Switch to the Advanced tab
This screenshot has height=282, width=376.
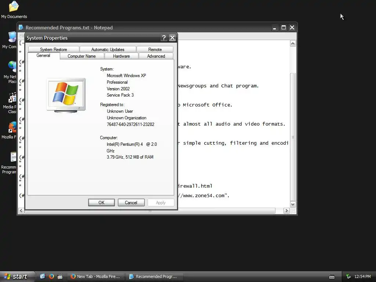[x=156, y=56]
